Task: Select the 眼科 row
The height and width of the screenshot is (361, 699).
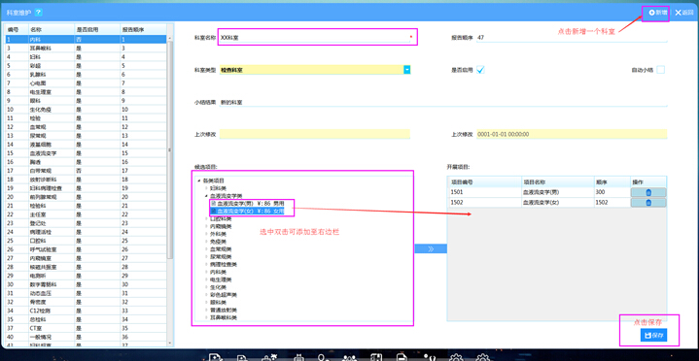Action: [86, 100]
